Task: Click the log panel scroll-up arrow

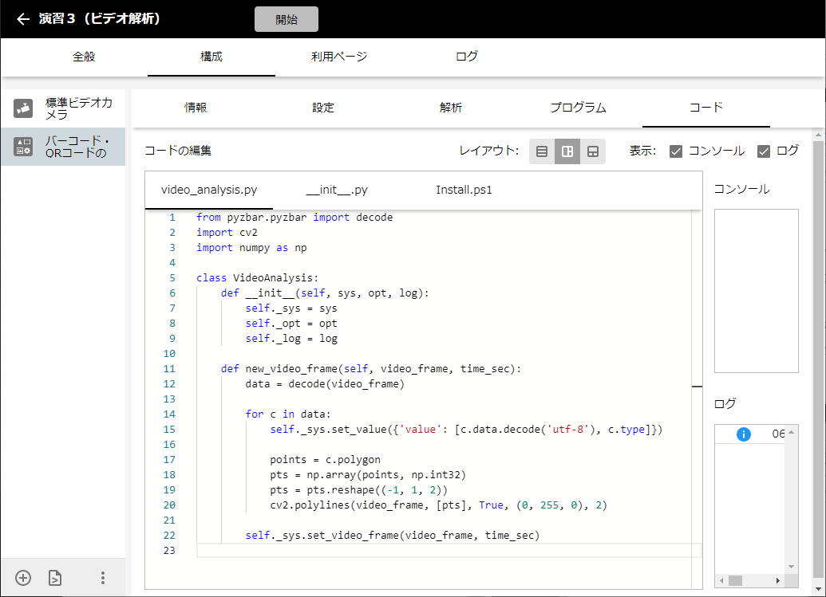Action: [x=789, y=433]
